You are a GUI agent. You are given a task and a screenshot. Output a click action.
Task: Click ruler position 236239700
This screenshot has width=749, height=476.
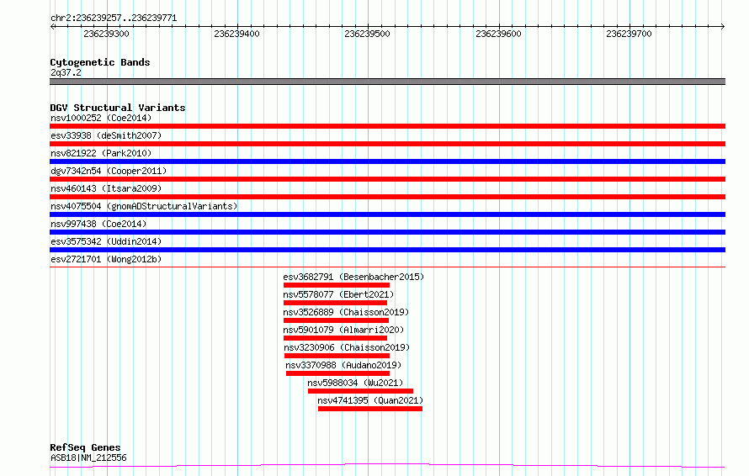point(629,34)
